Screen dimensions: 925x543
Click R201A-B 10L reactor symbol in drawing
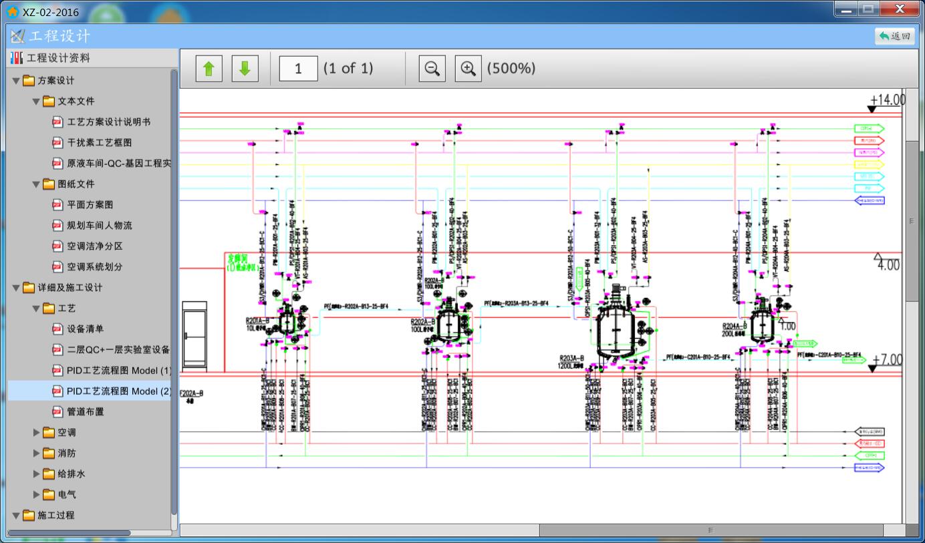tap(287, 322)
